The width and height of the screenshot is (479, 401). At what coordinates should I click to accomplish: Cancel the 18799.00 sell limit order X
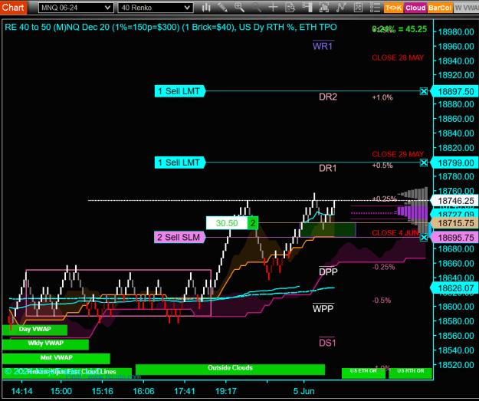click(423, 163)
